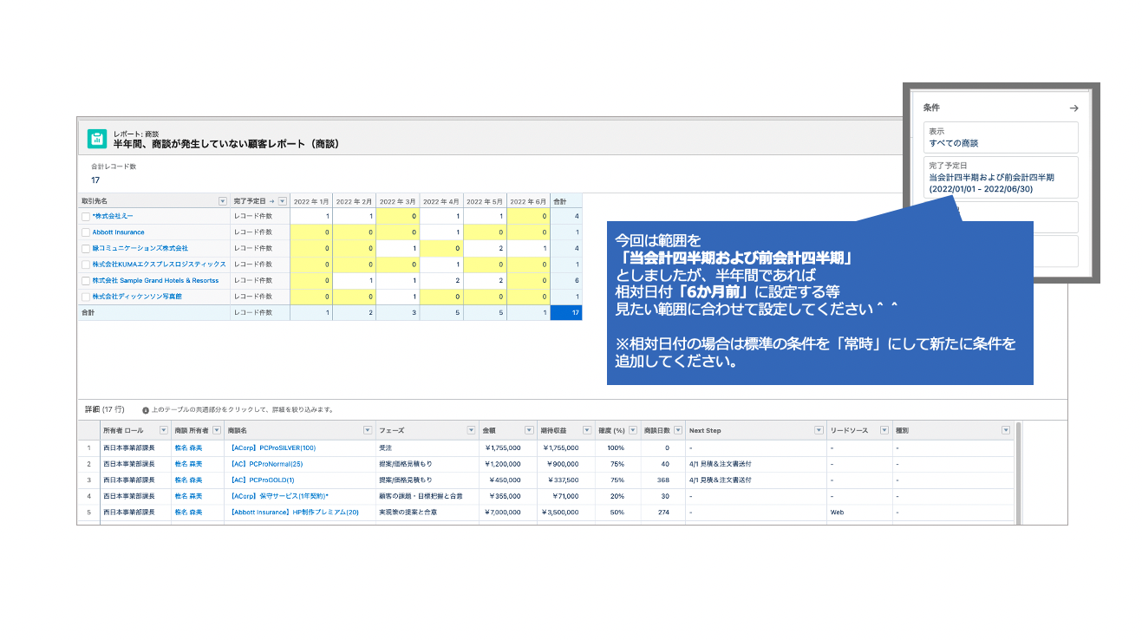Click the detail table vertical scrollbar
1142x640 pixels.
coord(1018,473)
